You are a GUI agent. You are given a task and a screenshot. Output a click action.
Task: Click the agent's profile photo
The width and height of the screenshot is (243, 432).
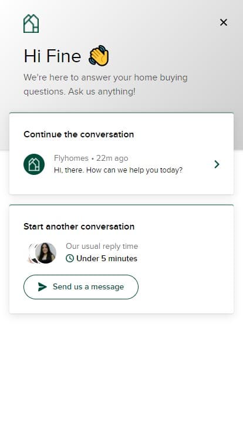click(46, 253)
